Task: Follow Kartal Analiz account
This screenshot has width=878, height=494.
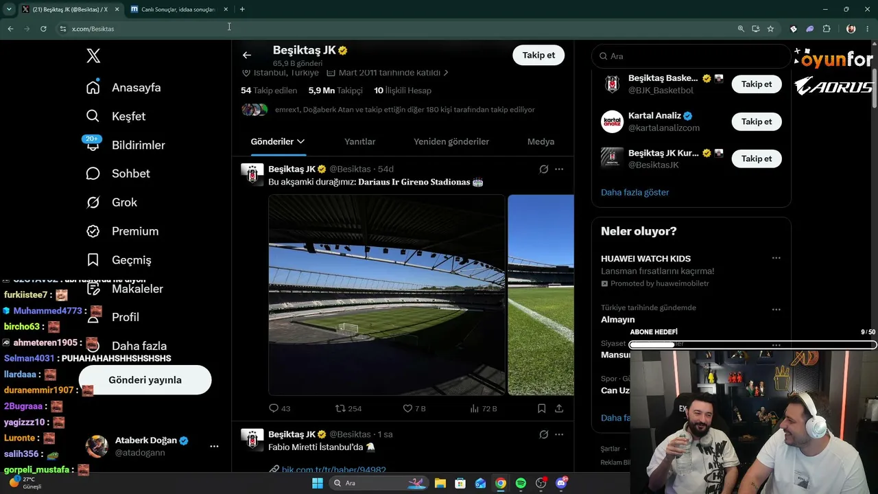Action: coord(757,121)
